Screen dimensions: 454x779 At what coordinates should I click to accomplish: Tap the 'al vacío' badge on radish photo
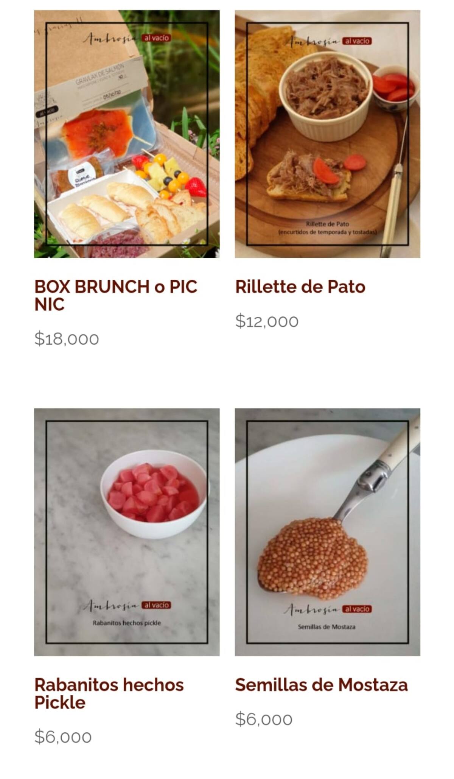156,605
